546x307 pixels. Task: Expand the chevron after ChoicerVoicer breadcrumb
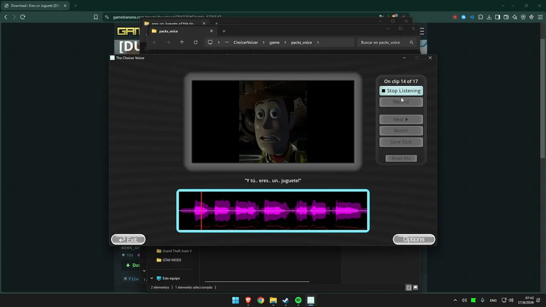point(264,43)
